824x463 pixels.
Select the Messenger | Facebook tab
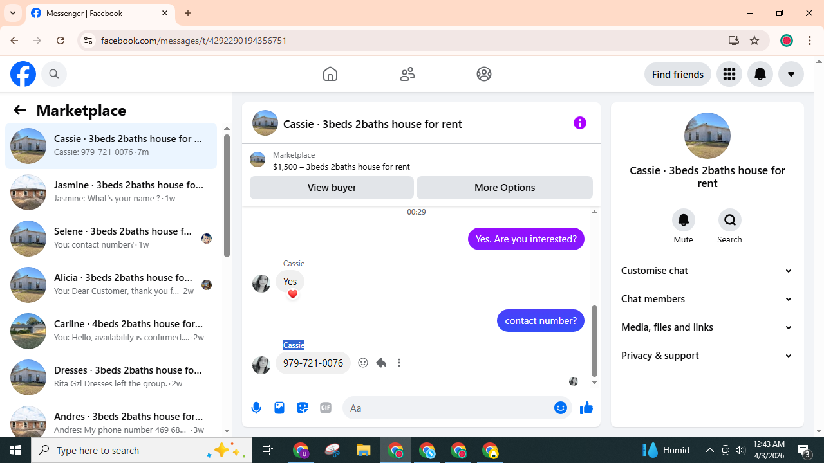tap(100, 13)
